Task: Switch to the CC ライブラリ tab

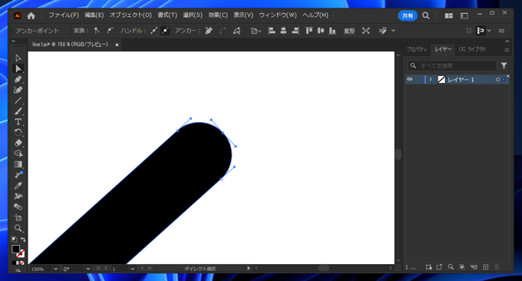Action: pyautogui.click(x=472, y=49)
